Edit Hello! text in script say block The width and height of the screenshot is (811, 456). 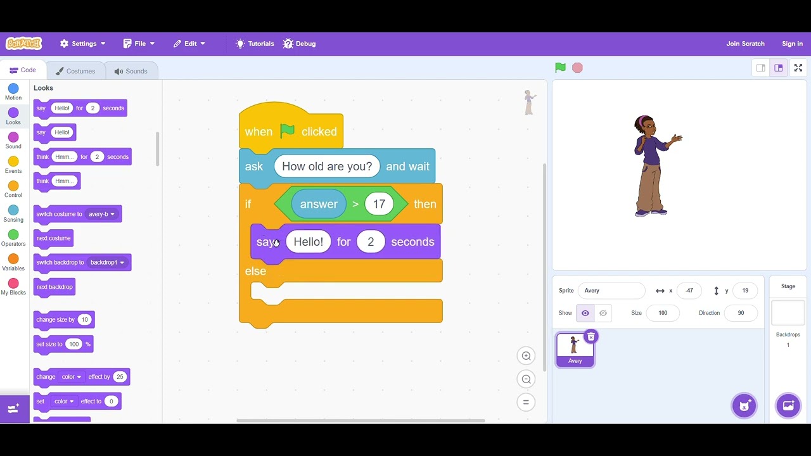tap(309, 242)
